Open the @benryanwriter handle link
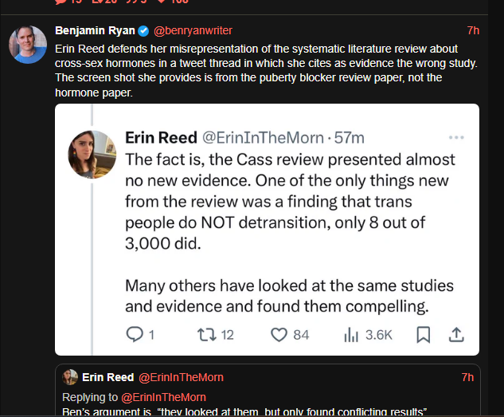Image resolution: width=504 pixels, height=417 pixels. click(193, 31)
